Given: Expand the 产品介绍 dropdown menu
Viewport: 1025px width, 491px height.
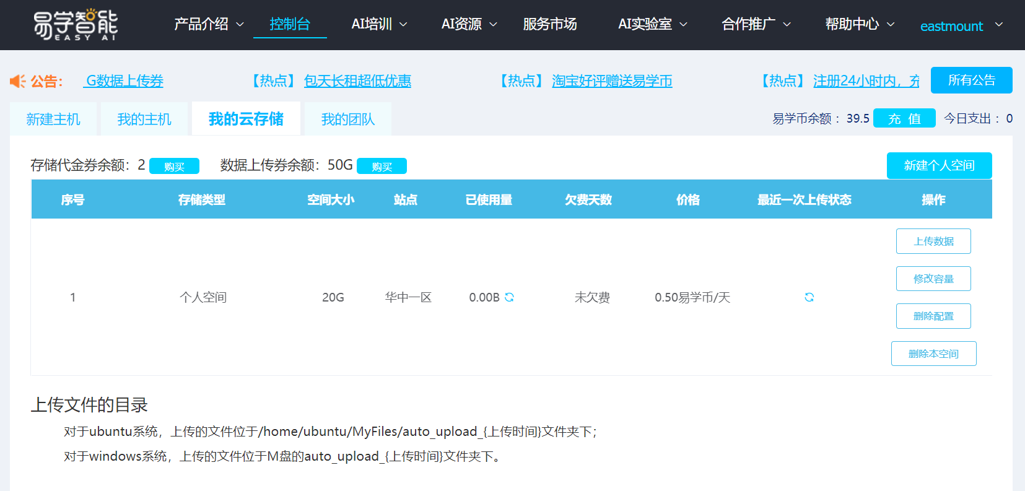Looking at the screenshot, I should [209, 24].
